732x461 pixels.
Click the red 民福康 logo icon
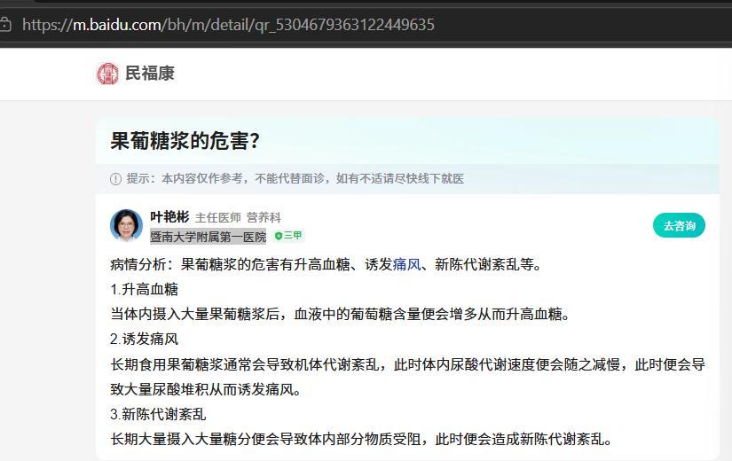click(x=107, y=74)
